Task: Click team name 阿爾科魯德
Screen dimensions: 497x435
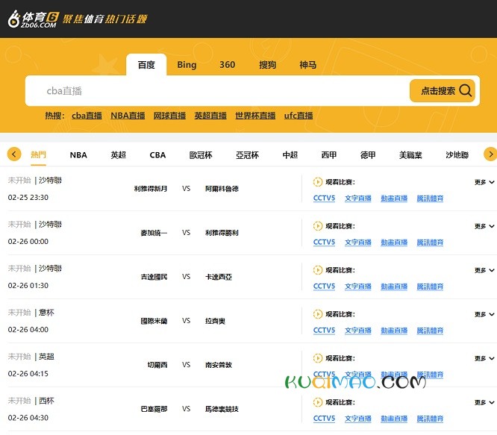Action: 222,189
